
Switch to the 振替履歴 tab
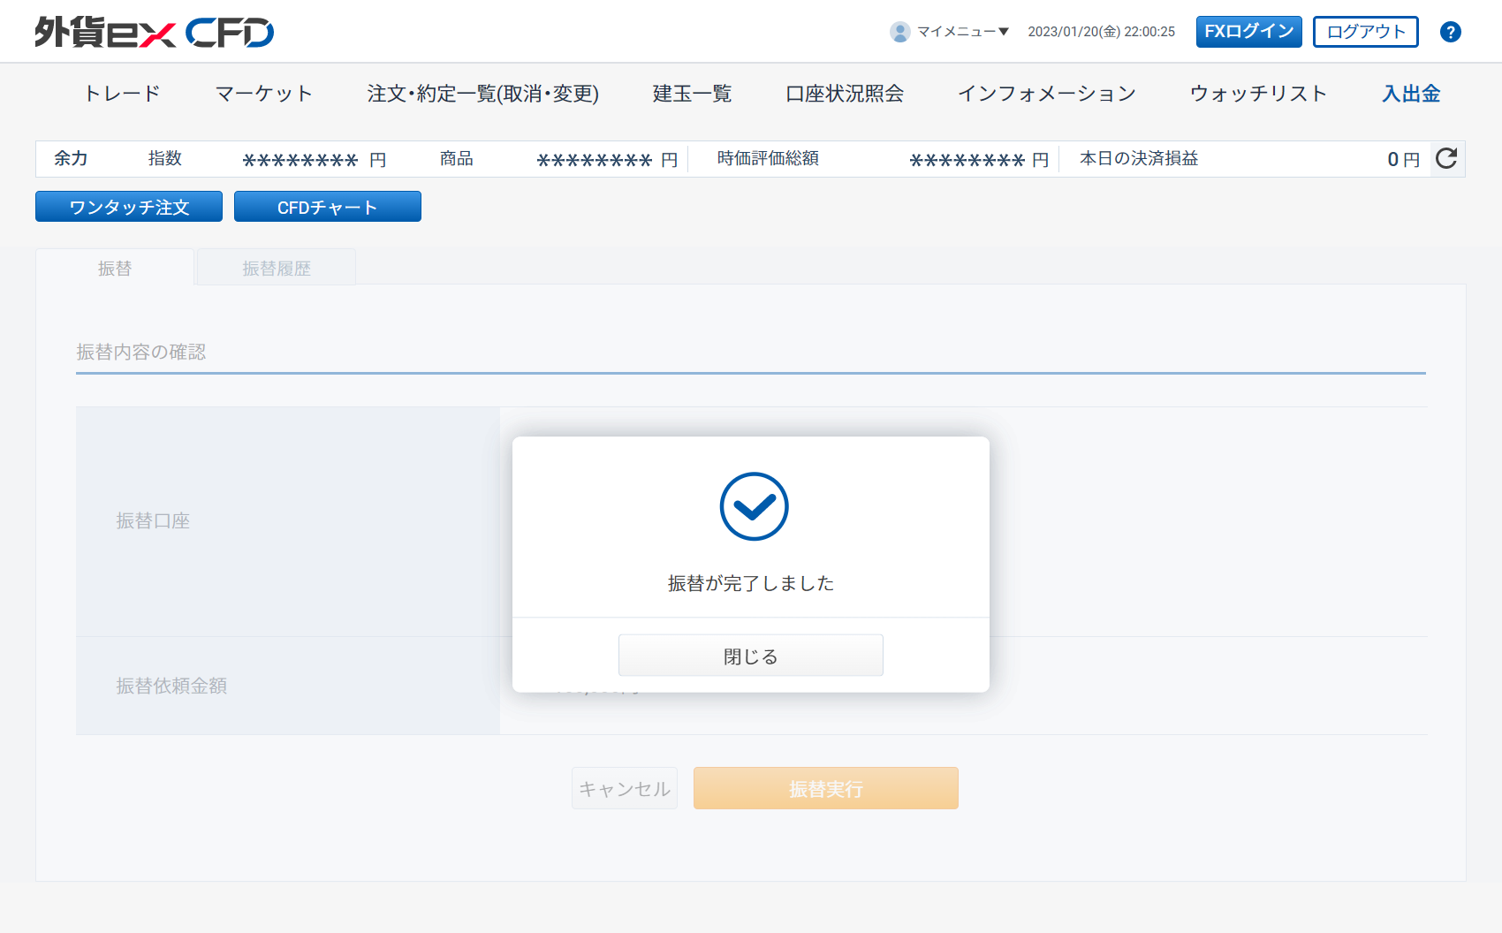point(277,268)
